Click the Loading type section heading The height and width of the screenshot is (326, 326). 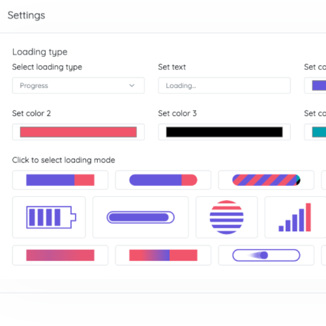[40, 52]
